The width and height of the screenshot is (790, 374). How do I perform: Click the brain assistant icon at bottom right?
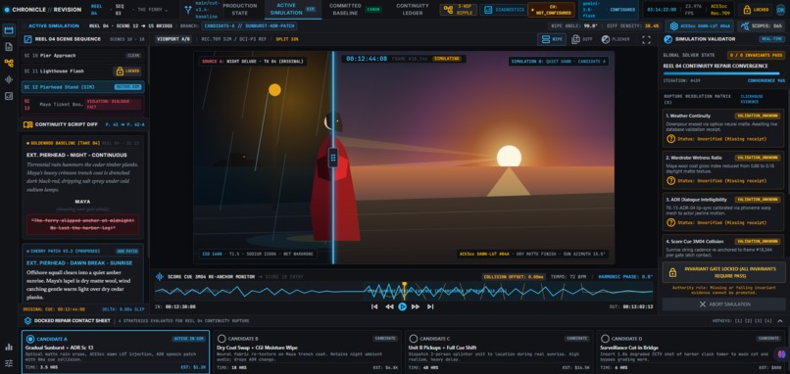pos(781,354)
